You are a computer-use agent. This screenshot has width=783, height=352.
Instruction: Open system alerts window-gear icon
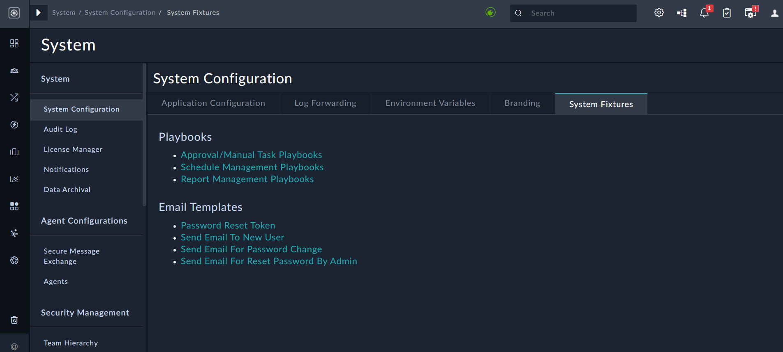pos(750,13)
